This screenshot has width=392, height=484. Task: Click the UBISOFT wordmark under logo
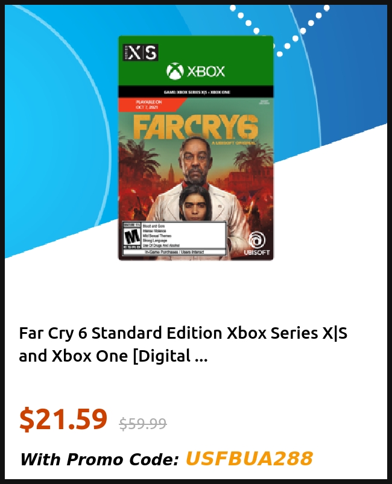(257, 253)
